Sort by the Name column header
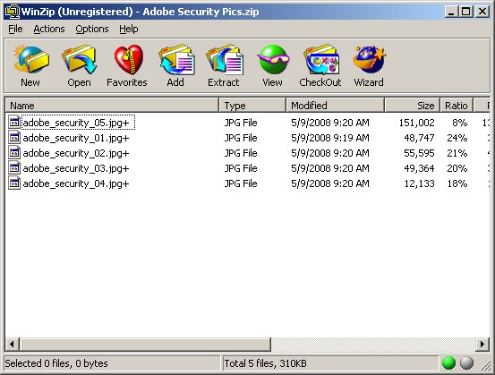Image resolution: width=495 pixels, height=375 pixels. point(112,105)
